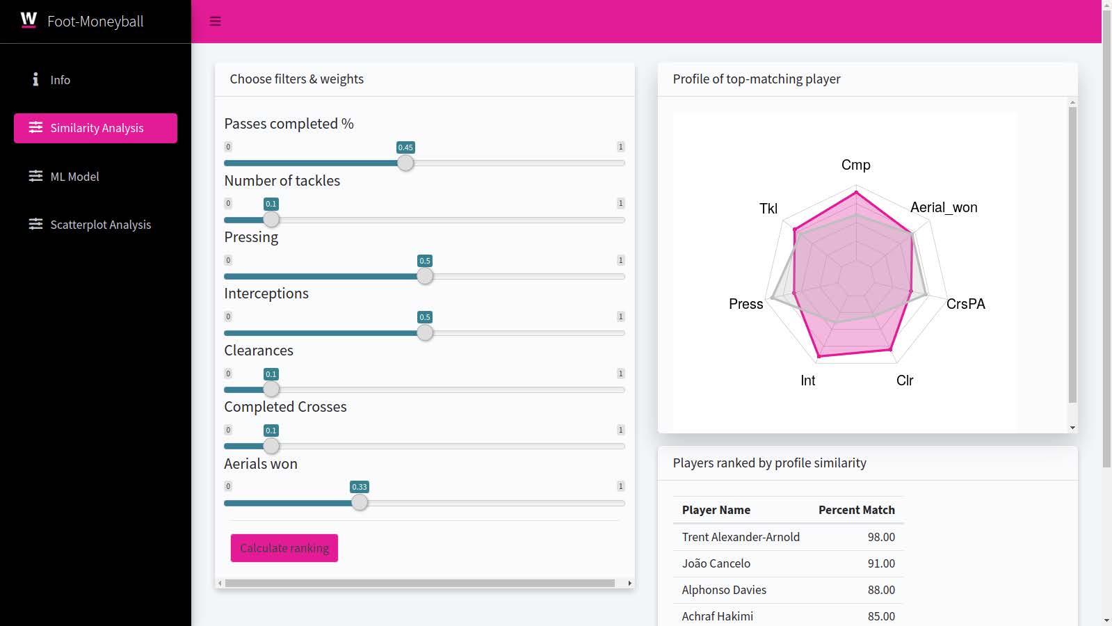This screenshot has height=626, width=1112.
Task: Click the left arrow of the filters scrollbar
Action: [x=220, y=584]
